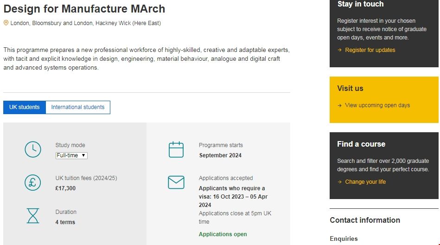
Task: Click arrow icon beside Change your life
Action: click(x=339, y=182)
